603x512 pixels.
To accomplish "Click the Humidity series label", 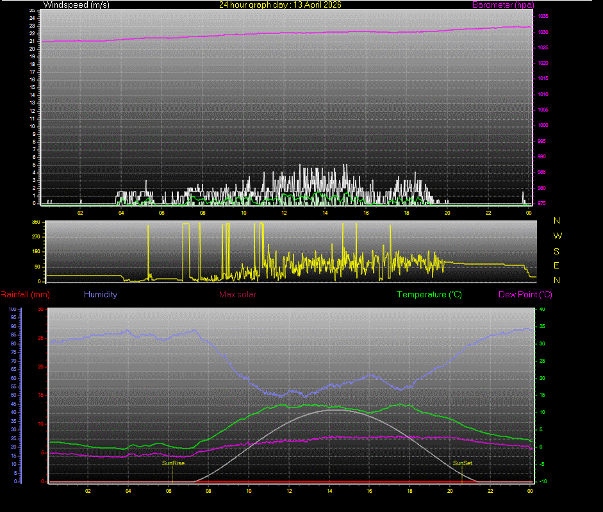I will coord(100,294).
